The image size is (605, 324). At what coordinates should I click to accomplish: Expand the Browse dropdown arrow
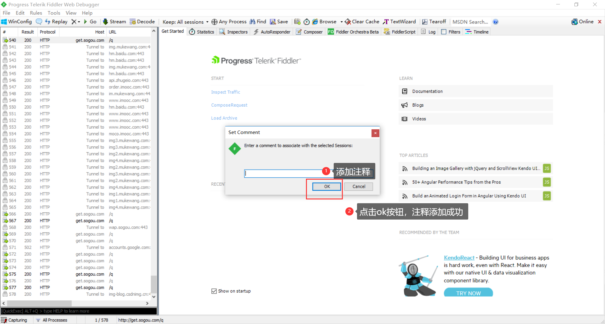coord(342,22)
